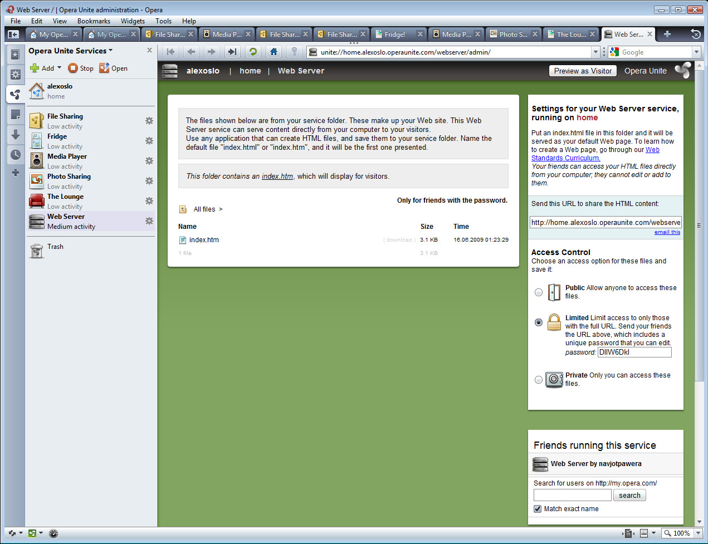The image size is (708, 544).
Task: Click the Reload page icon
Action: click(x=253, y=52)
